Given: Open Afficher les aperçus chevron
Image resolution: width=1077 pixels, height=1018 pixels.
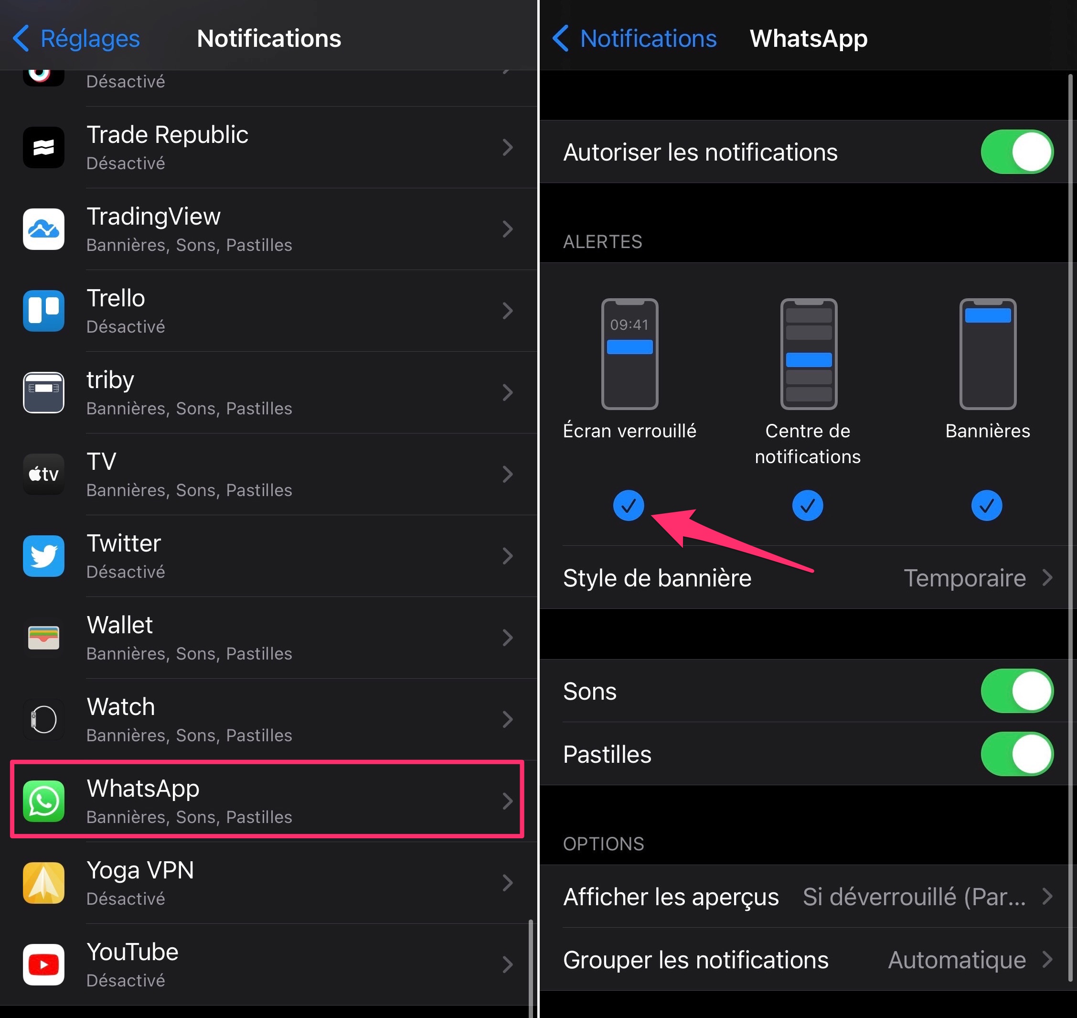Looking at the screenshot, I should pos(1047,897).
